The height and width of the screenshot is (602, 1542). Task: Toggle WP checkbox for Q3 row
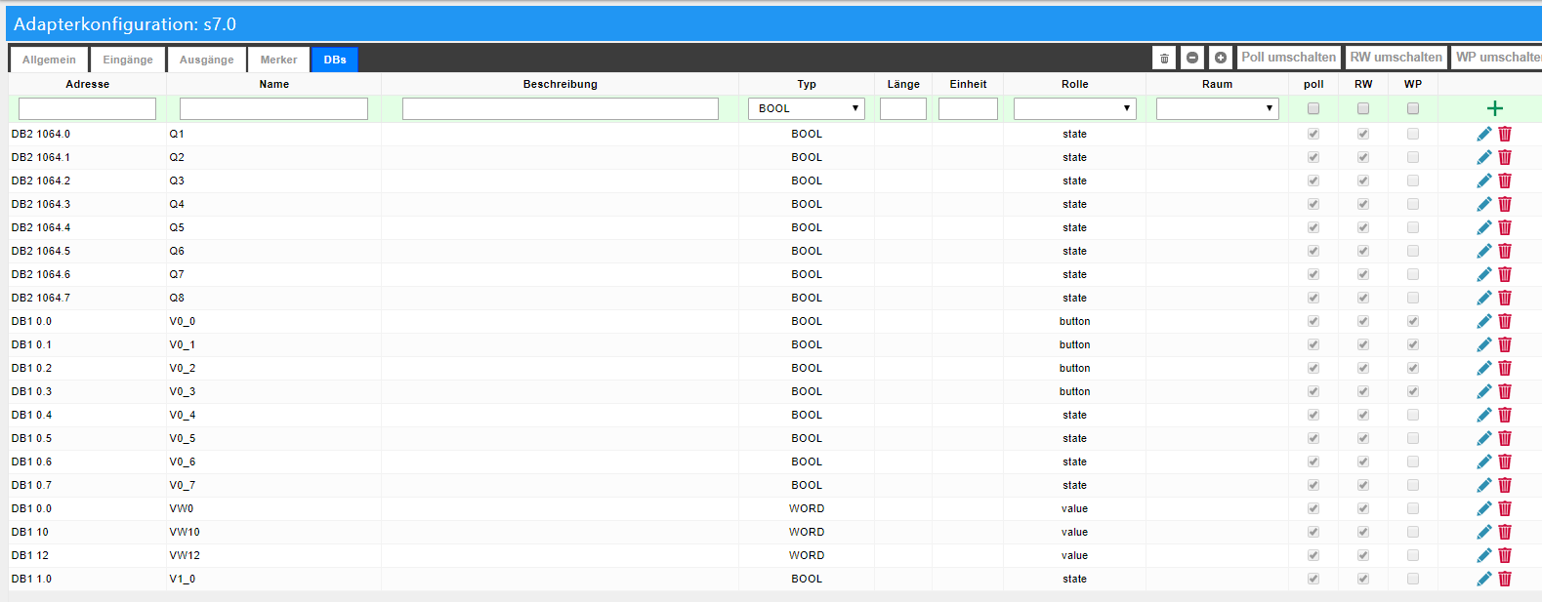point(1413,181)
